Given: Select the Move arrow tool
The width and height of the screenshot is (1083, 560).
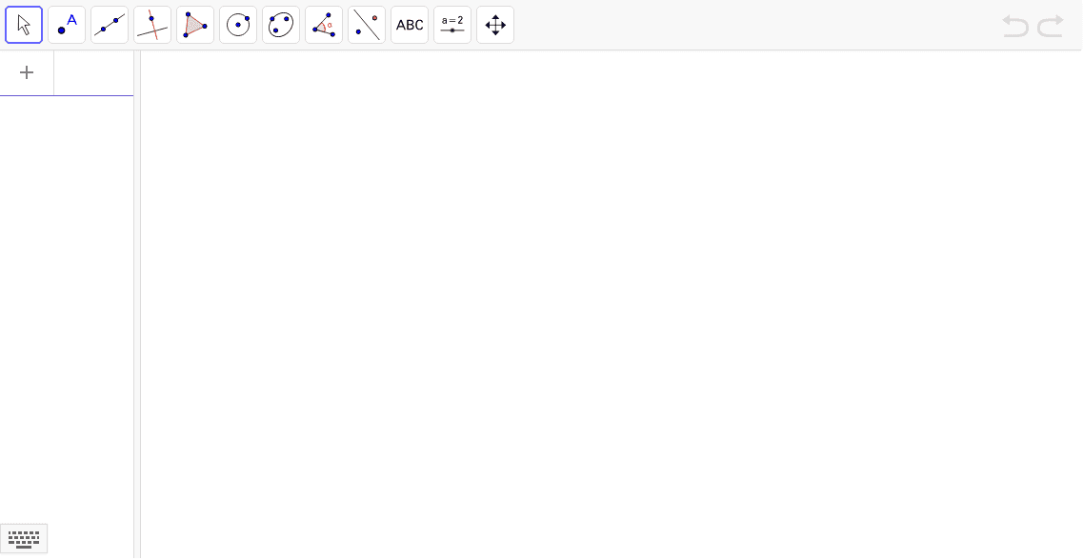Looking at the screenshot, I should click(24, 25).
